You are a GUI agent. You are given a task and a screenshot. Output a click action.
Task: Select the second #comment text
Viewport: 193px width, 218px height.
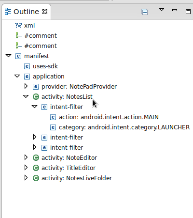(41, 46)
